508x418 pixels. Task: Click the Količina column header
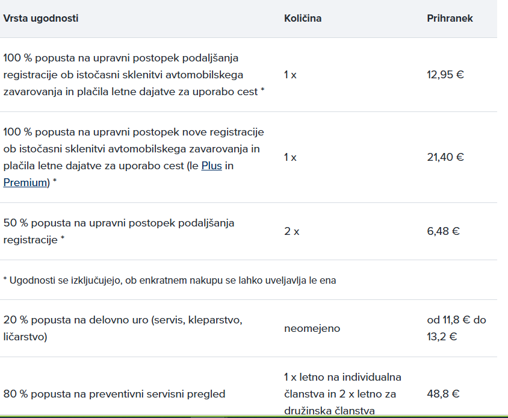[303, 18]
